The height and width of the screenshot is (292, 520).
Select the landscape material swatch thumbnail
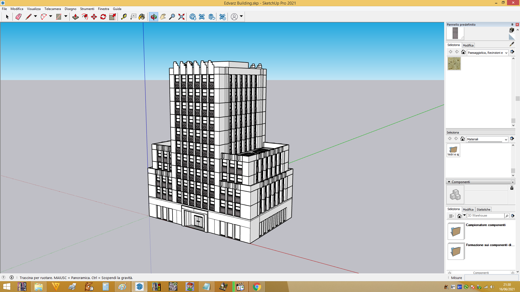pyautogui.click(x=454, y=64)
